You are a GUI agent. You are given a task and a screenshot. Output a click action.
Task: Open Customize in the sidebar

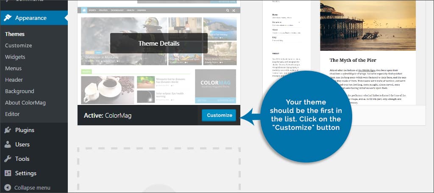(18, 45)
